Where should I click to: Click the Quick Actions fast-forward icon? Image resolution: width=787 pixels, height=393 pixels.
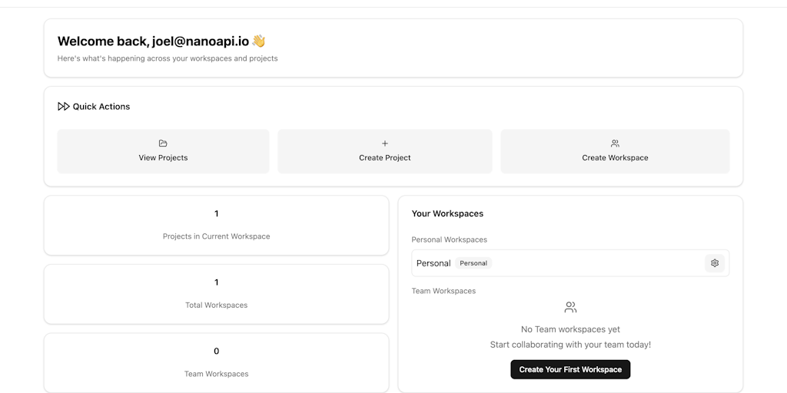click(64, 107)
